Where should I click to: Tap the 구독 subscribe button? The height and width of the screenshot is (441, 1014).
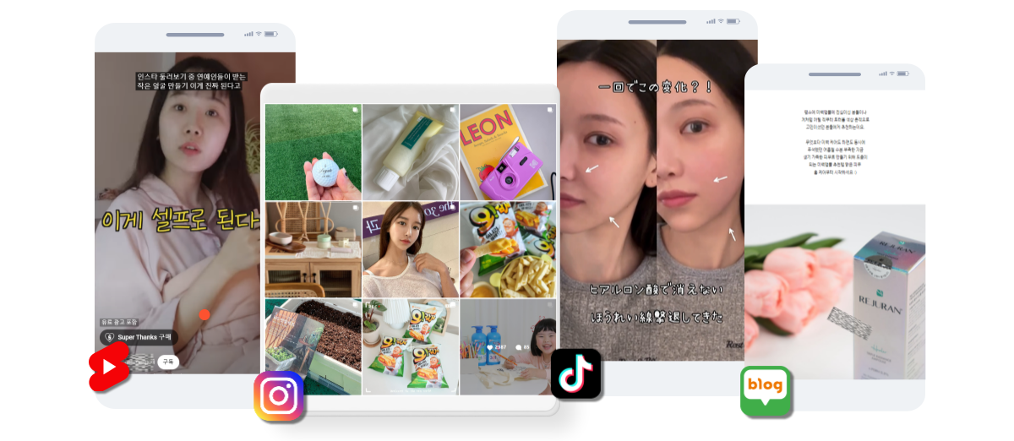pyautogui.click(x=167, y=362)
